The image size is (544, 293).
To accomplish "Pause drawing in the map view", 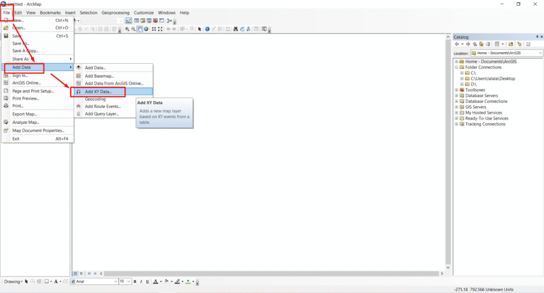I will pos(95,273).
